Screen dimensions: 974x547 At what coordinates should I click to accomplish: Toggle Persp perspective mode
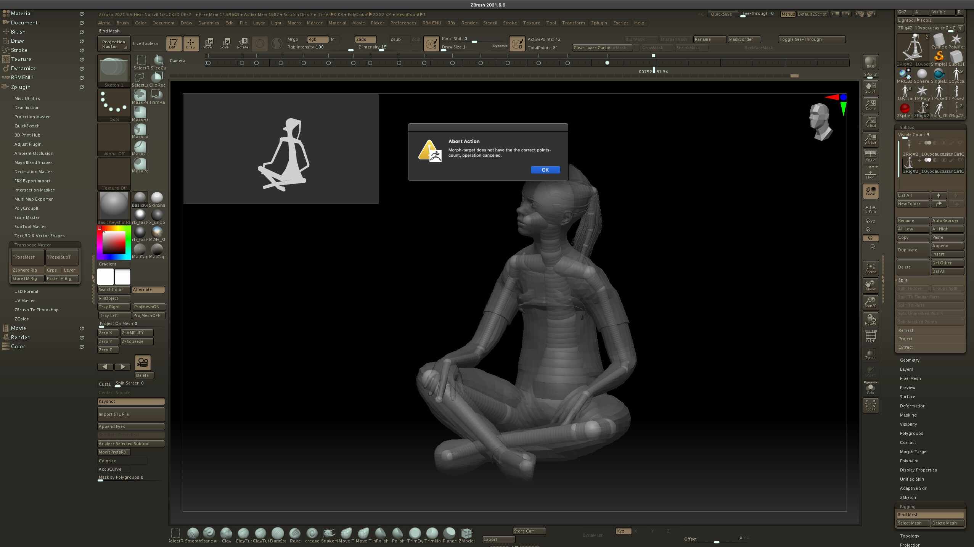[870, 156]
